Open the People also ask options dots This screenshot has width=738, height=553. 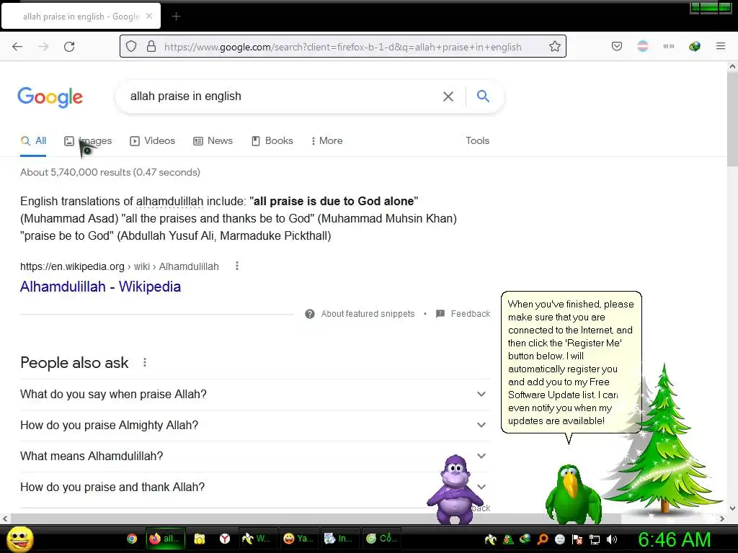click(144, 363)
